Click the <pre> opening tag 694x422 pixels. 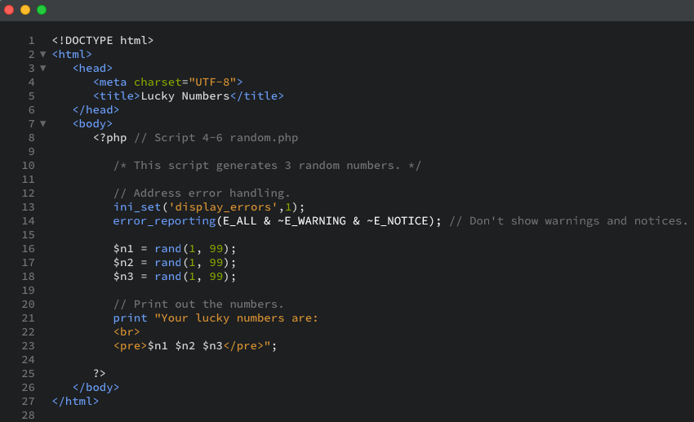tap(130, 346)
